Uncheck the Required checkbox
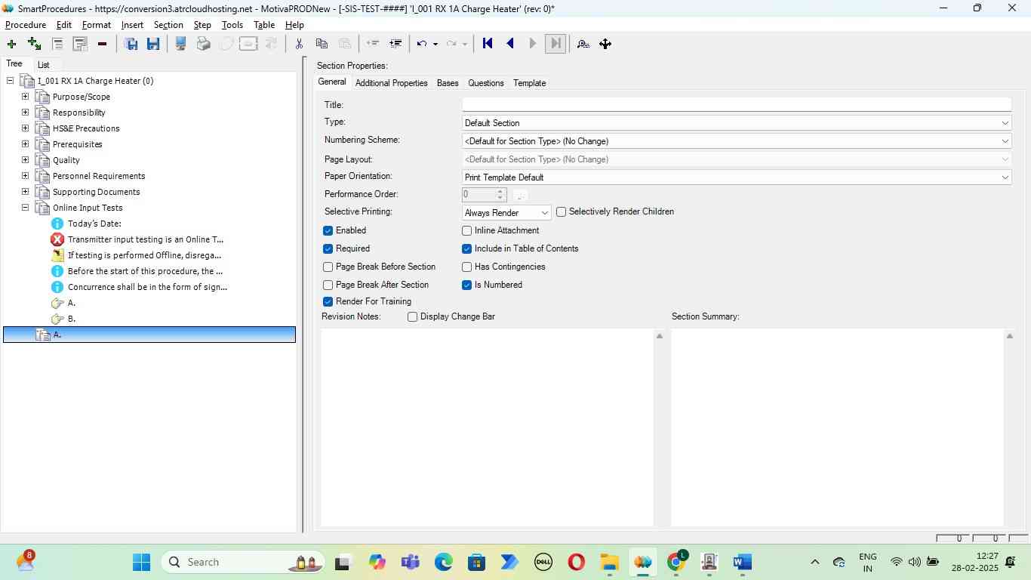The height and width of the screenshot is (580, 1031). pos(328,248)
